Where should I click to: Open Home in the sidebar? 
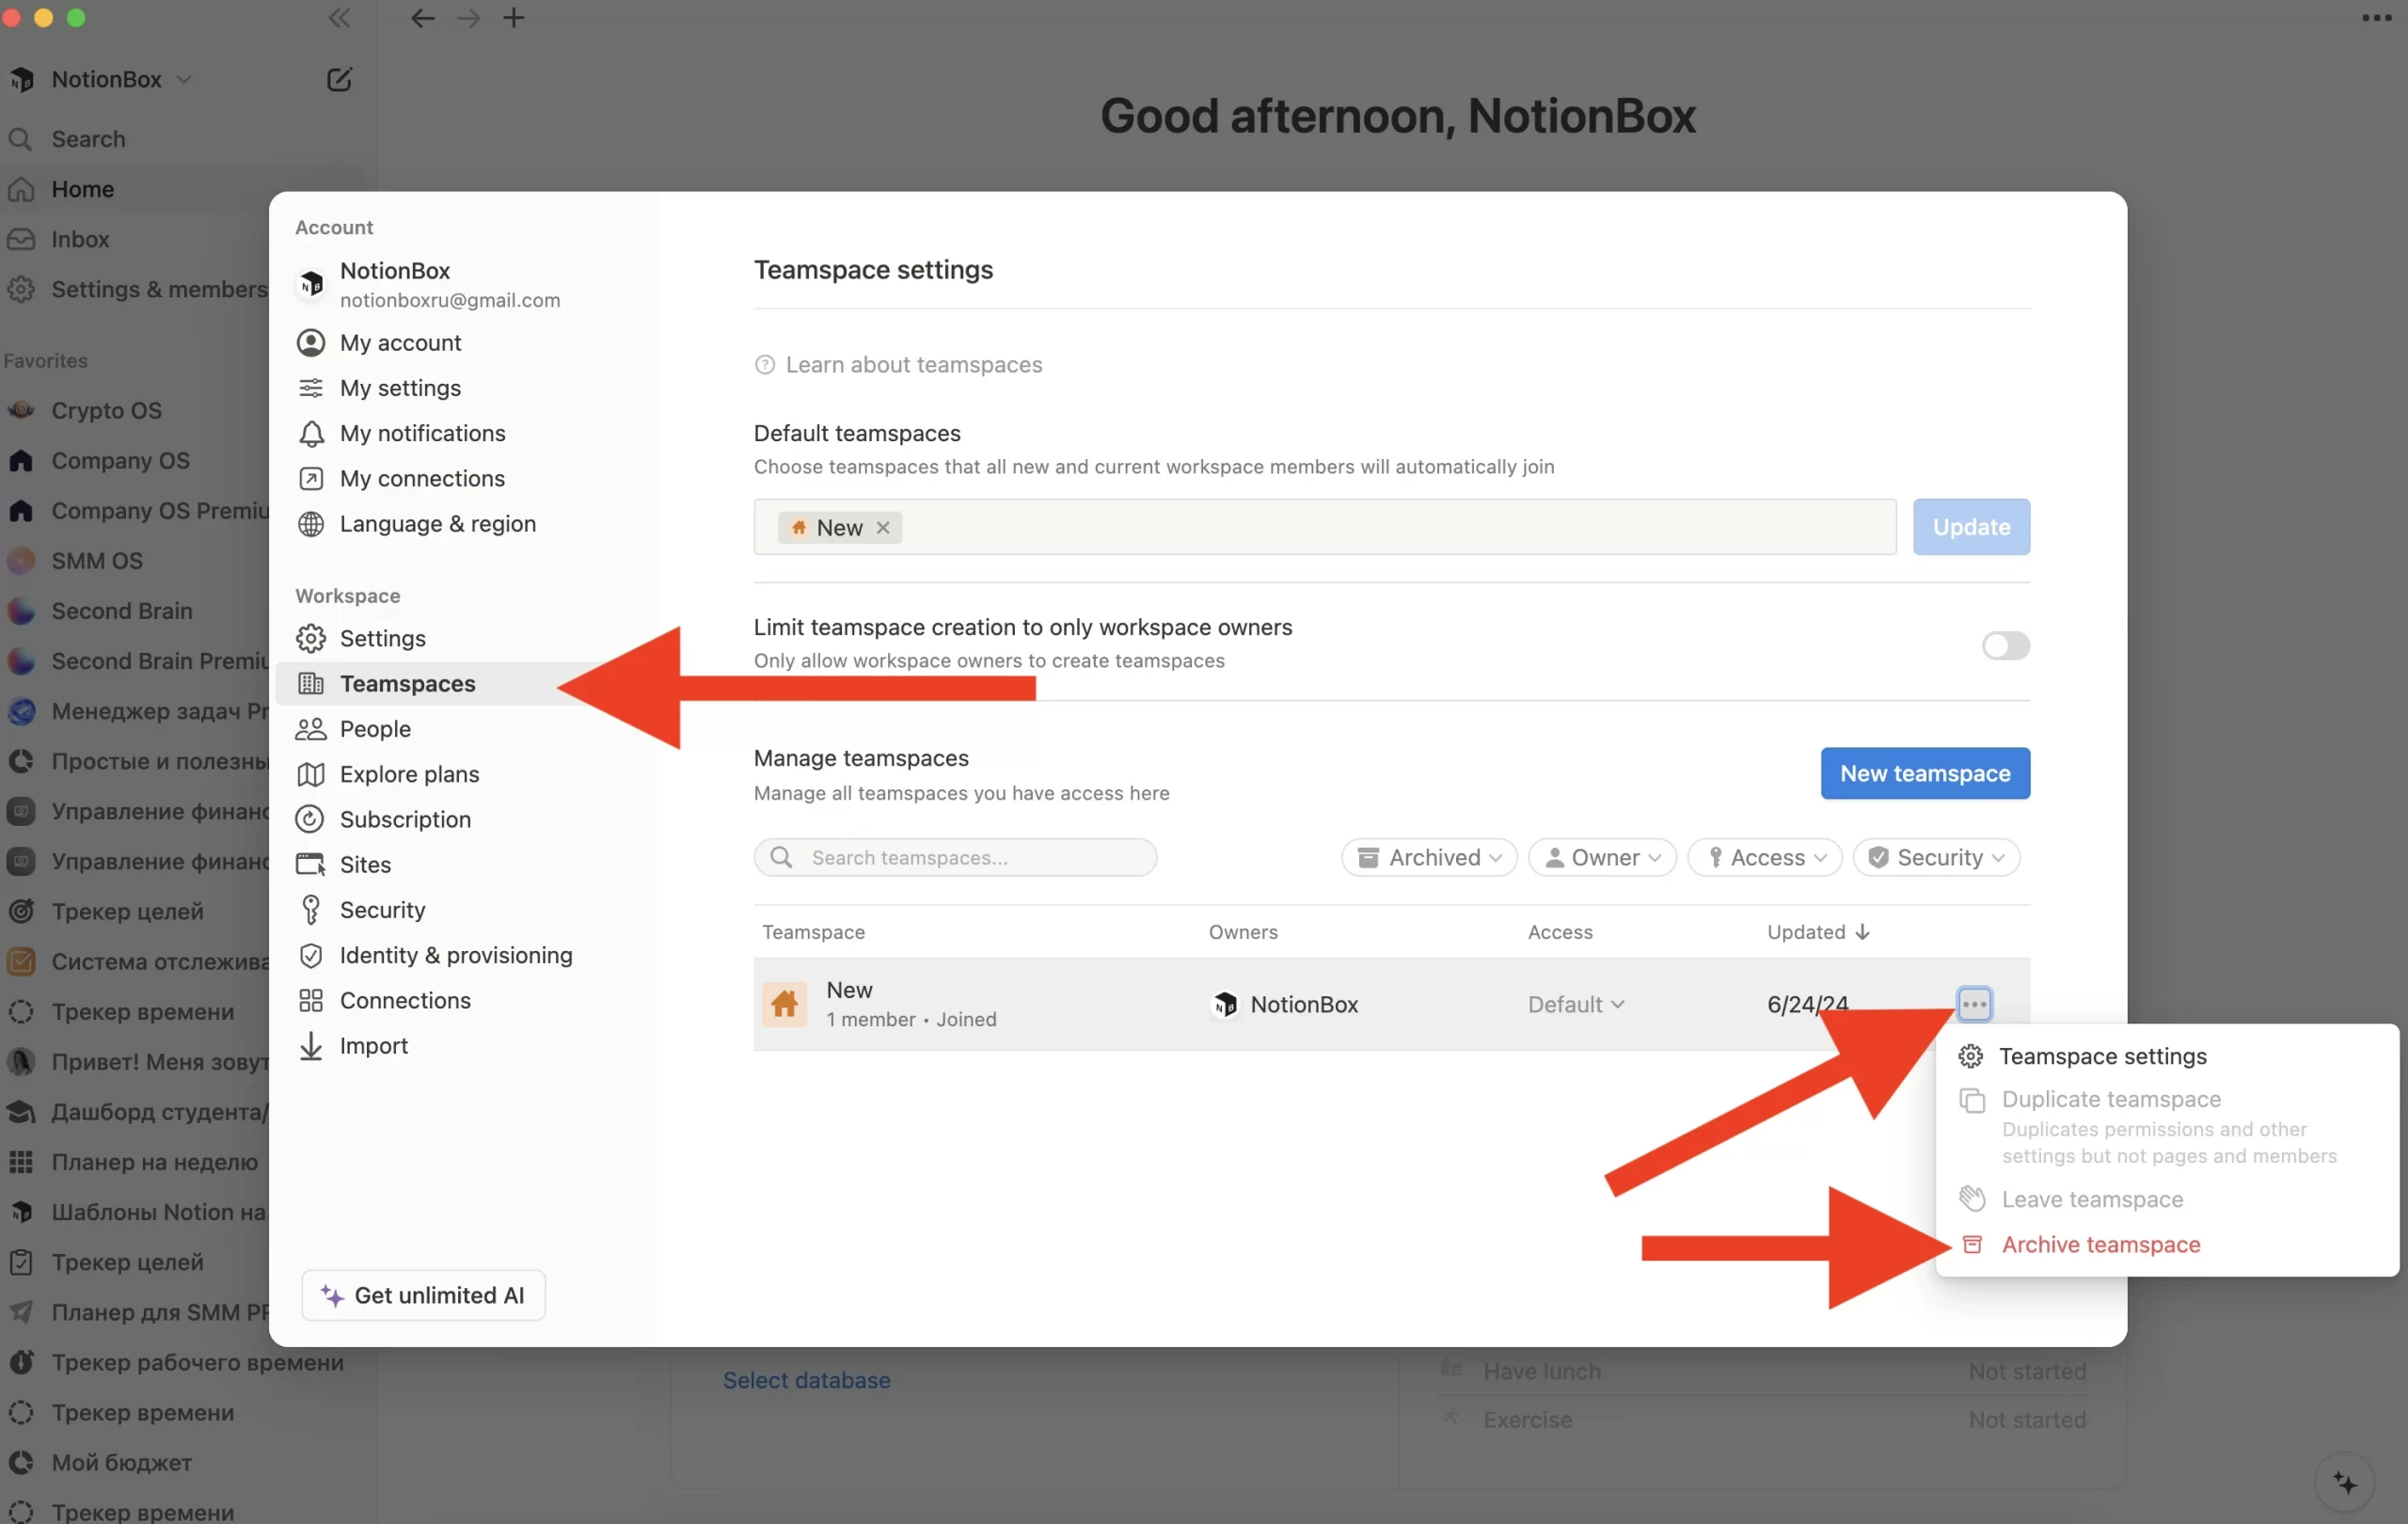pyautogui.click(x=135, y=189)
